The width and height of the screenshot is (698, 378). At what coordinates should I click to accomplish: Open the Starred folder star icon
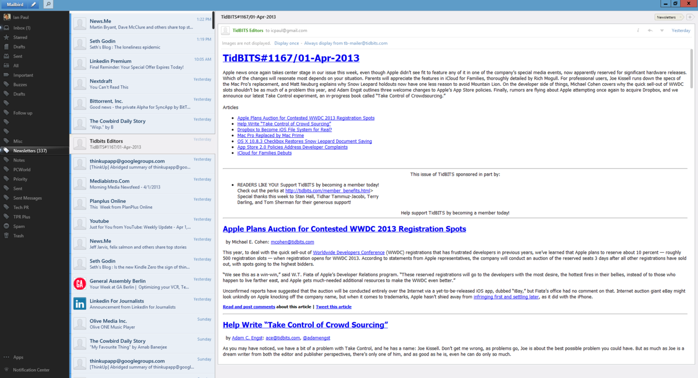[6, 37]
